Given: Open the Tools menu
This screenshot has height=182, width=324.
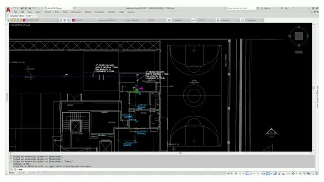Looking at the screenshot, I should [57, 12].
